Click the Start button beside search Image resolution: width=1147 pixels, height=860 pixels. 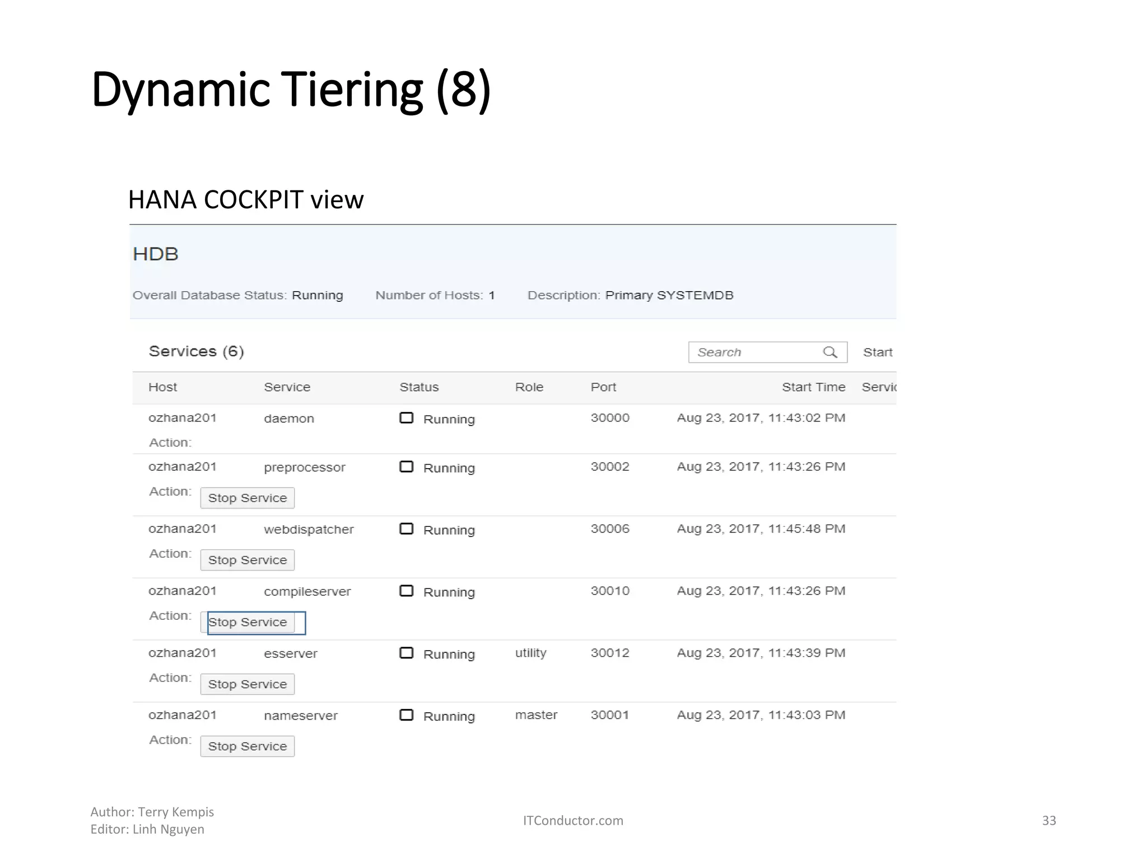pos(878,352)
